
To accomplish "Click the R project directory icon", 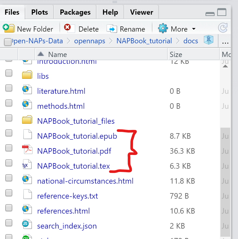I will click(208, 40).
